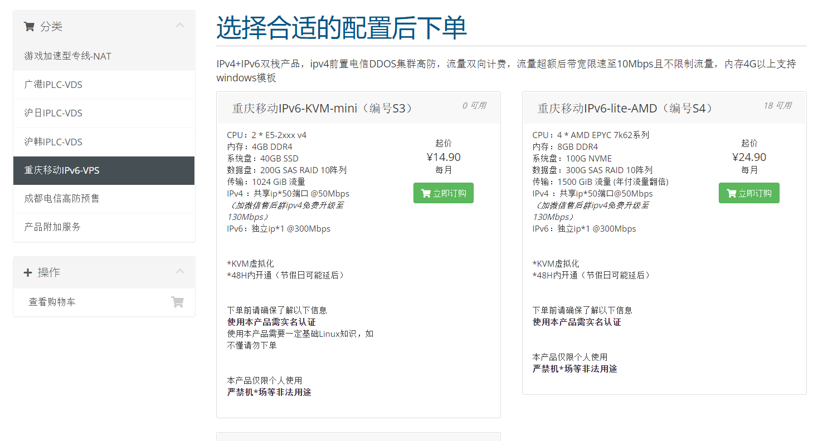Click the cart icon on the 查看购物车 row
The width and height of the screenshot is (818, 441).
pos(177,301)
